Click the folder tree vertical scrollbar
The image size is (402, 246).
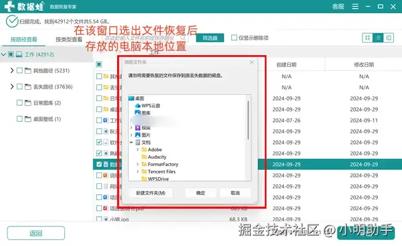tap(248, 120)
